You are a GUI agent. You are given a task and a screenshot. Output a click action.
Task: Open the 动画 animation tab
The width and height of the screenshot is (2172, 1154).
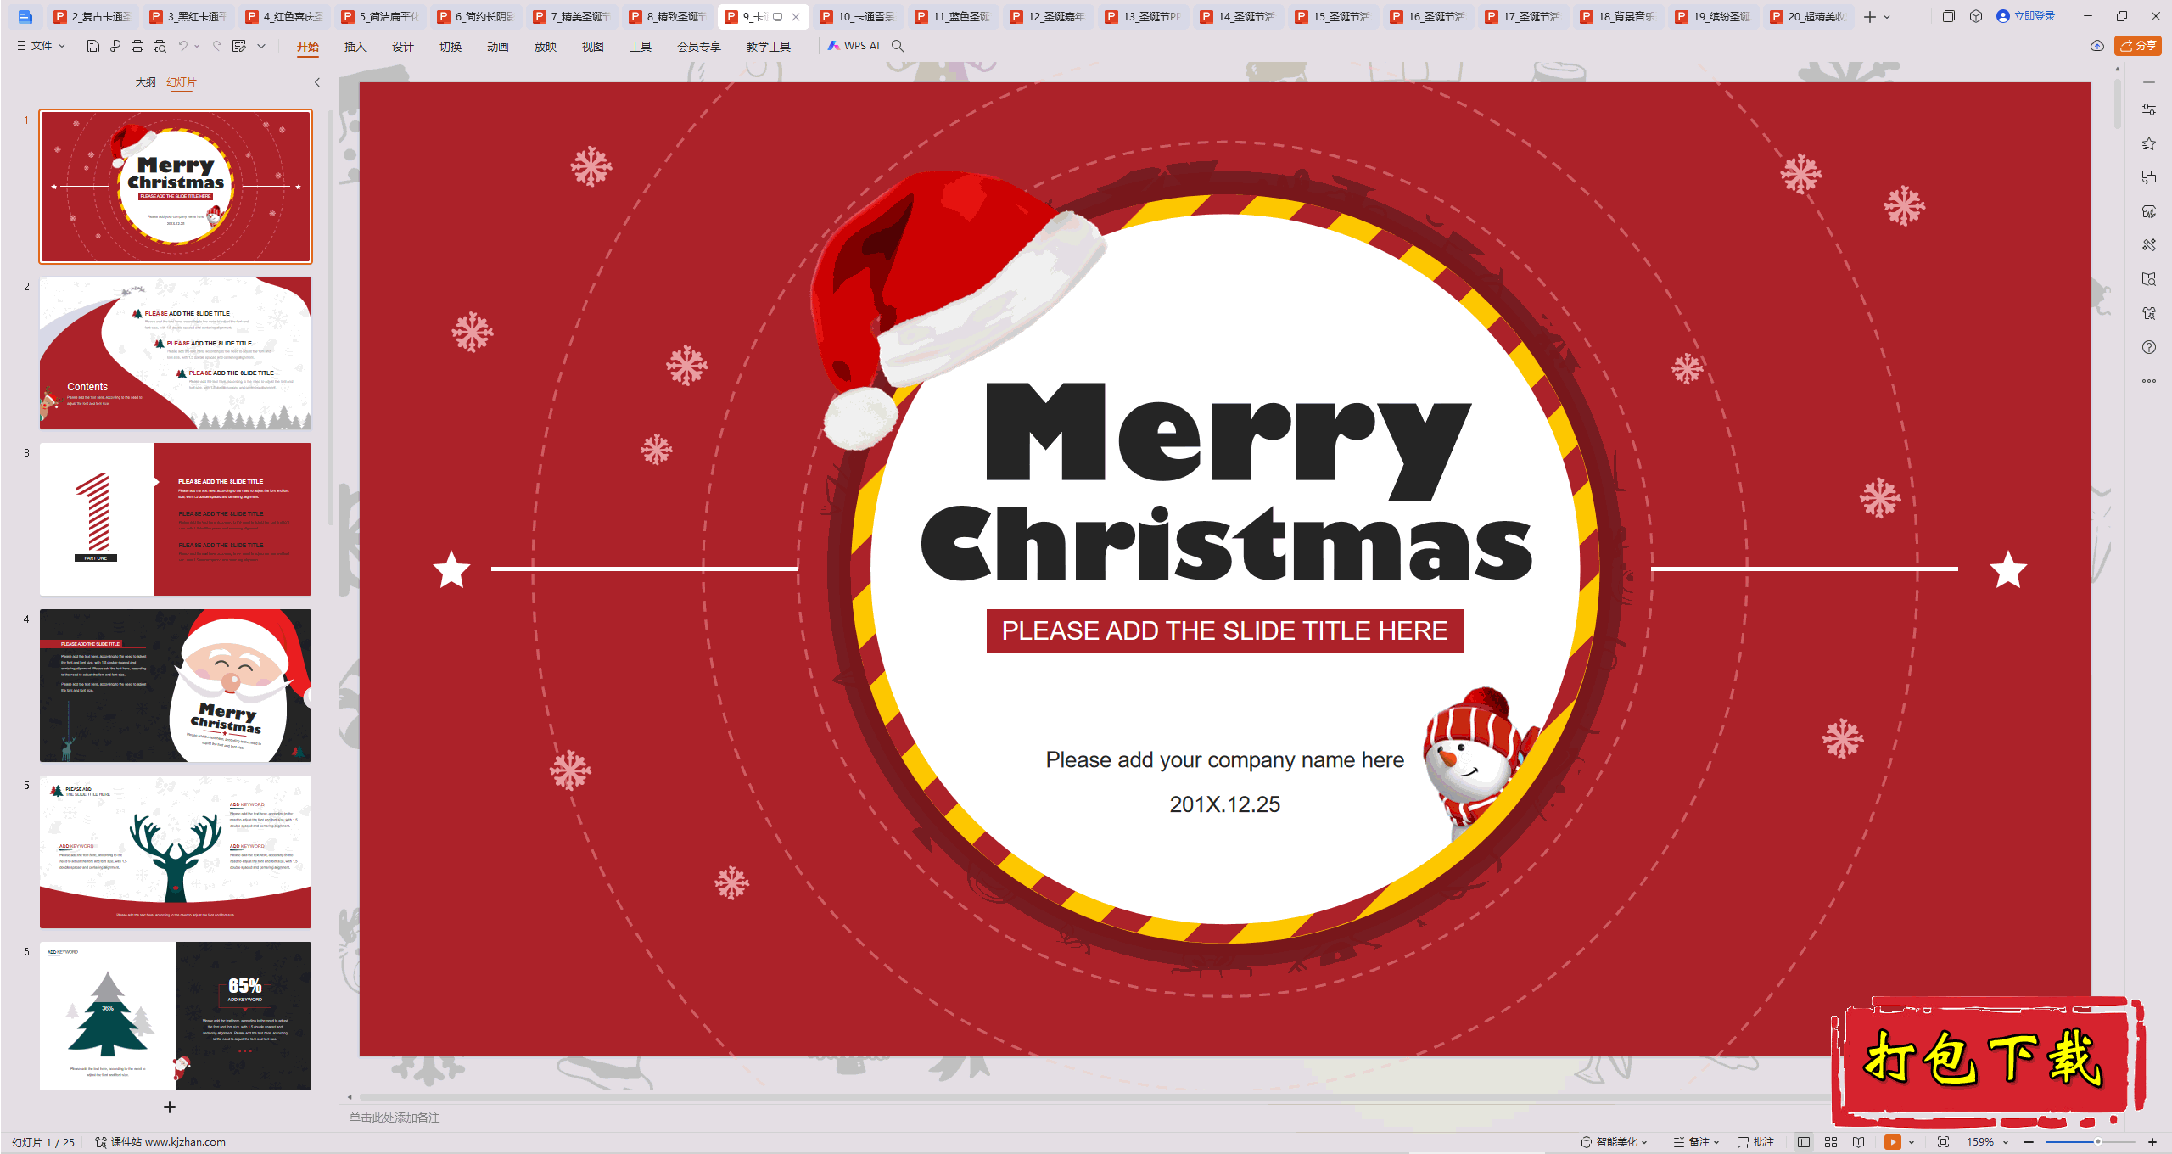coord(497,47)
